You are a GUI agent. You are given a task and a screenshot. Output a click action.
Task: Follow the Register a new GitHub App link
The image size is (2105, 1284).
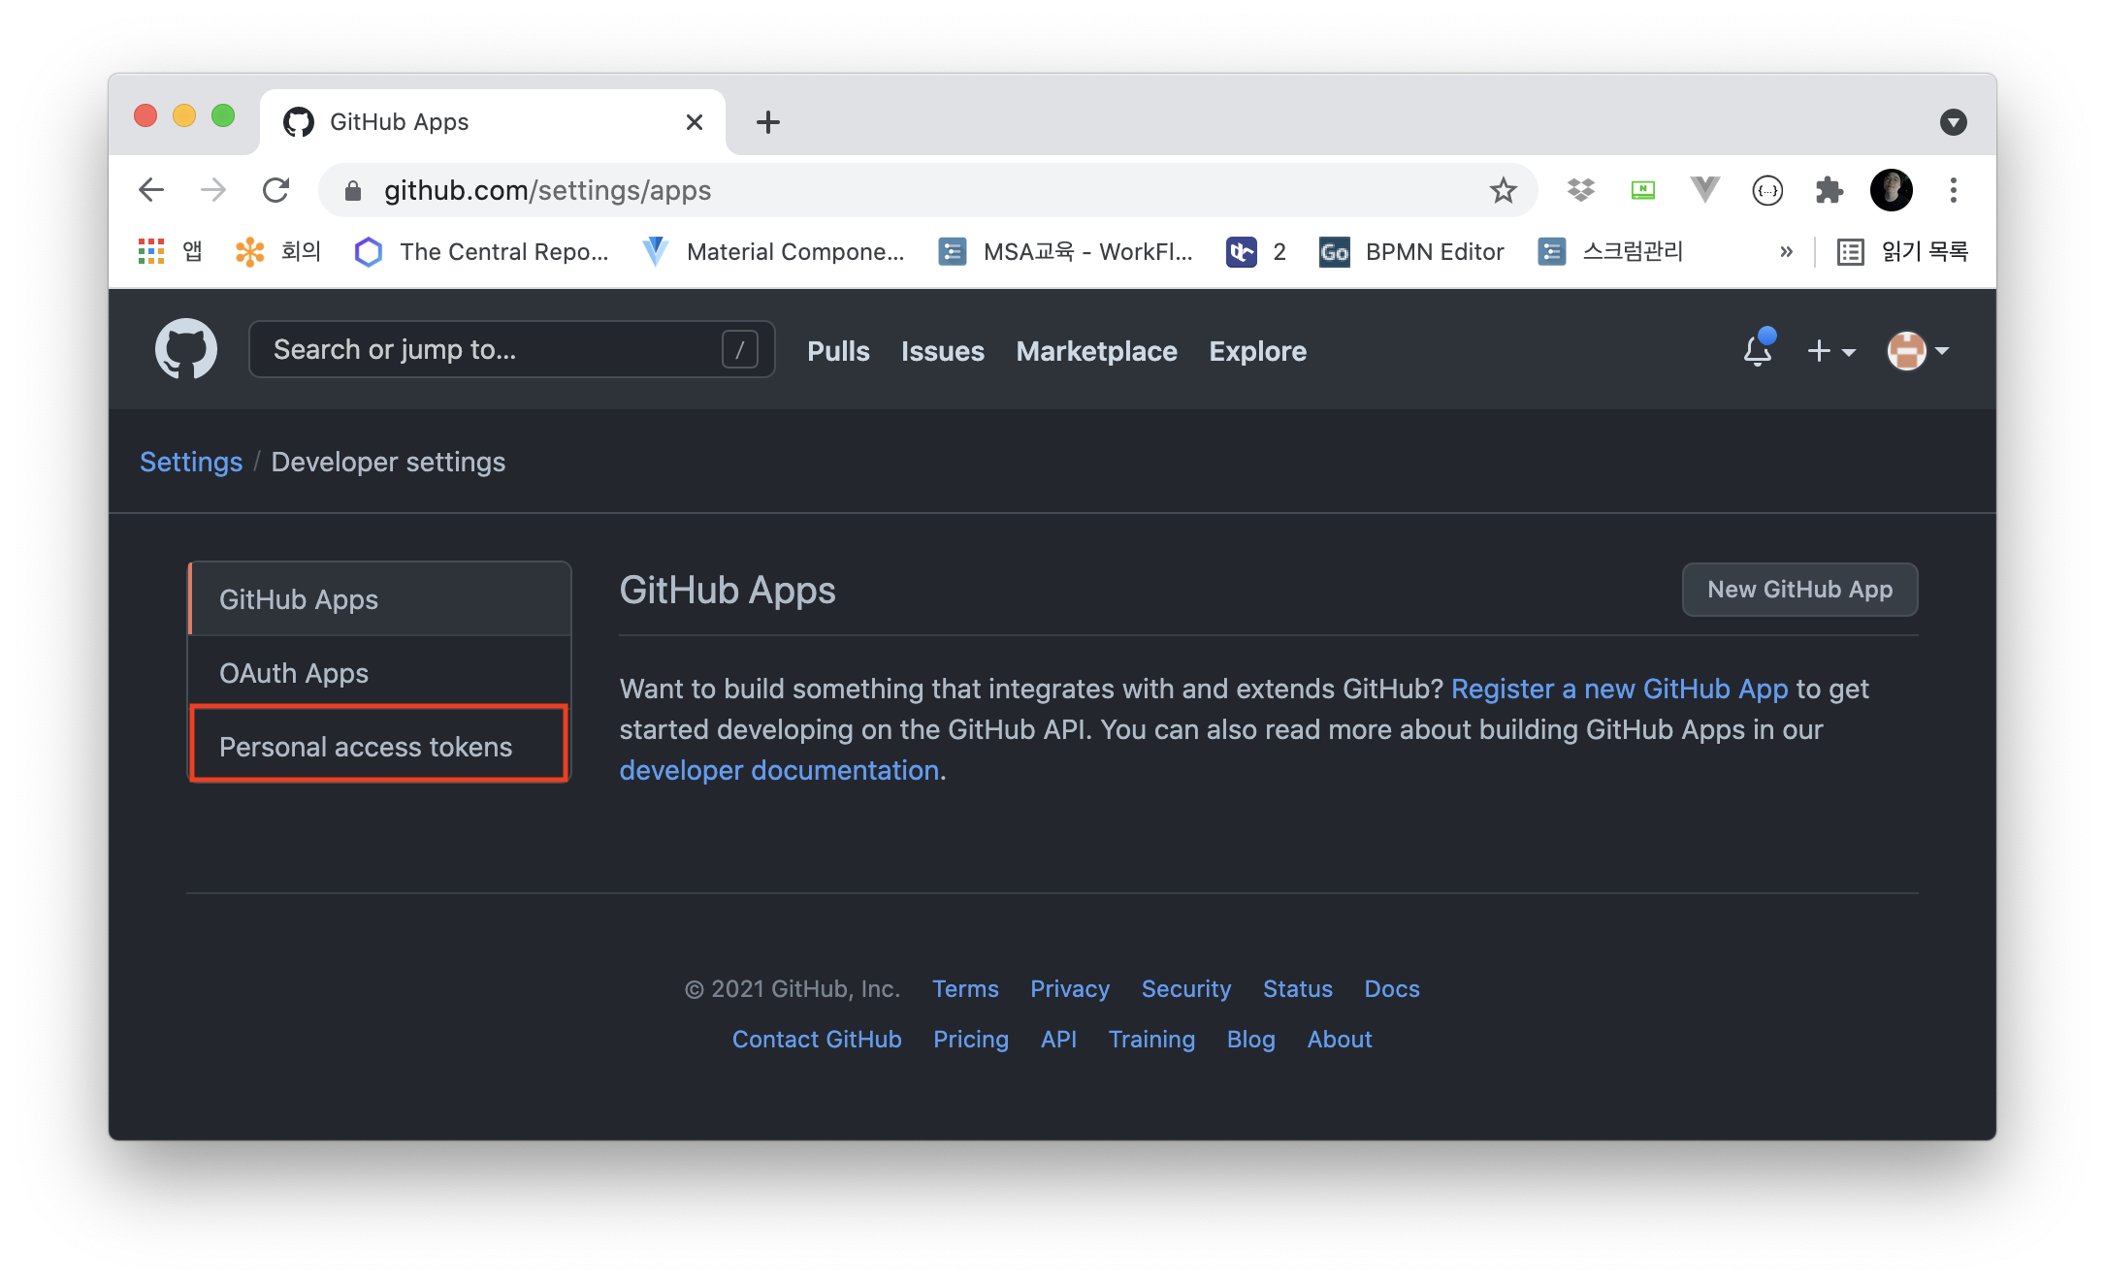pyautogui.click(x=1619, y=689)
